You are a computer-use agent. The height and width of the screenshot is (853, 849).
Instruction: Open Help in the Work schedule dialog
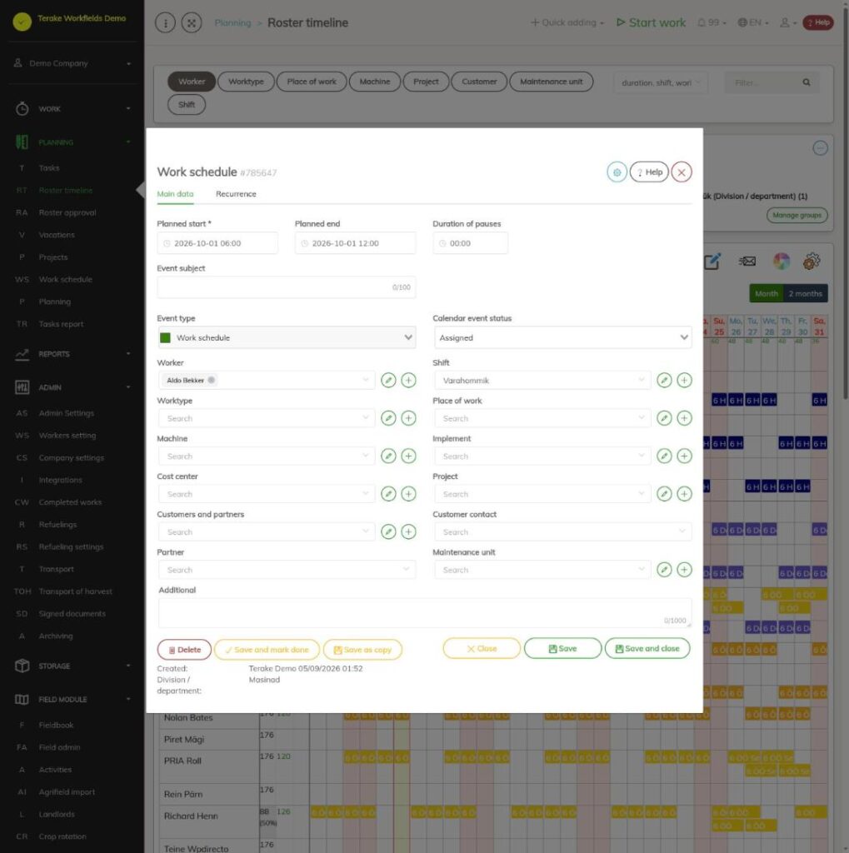tap(649, 172)
